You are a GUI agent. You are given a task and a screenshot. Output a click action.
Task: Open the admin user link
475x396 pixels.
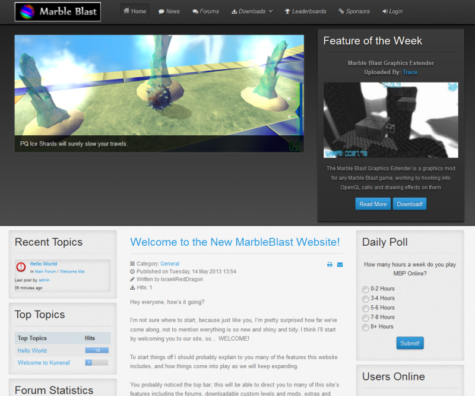point(44,280)
